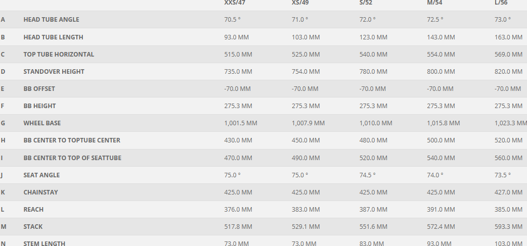This screenshot has width=527, height=246.
Task: Select the SEAT ANGLE row label
Action: (x=41, y=175)
